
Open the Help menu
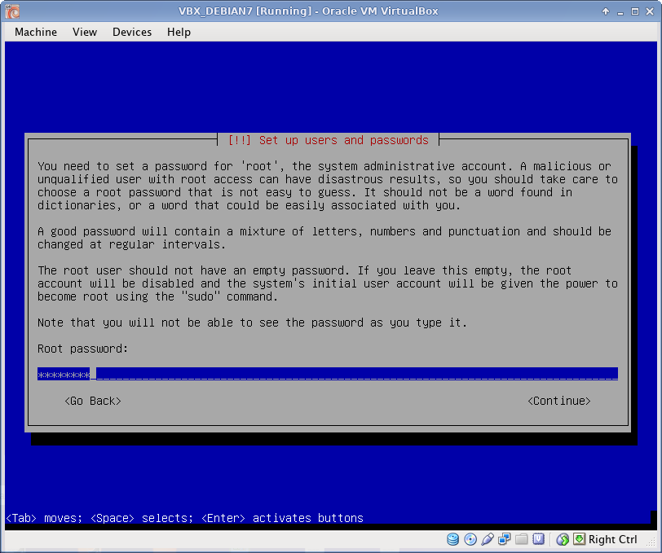179,32
